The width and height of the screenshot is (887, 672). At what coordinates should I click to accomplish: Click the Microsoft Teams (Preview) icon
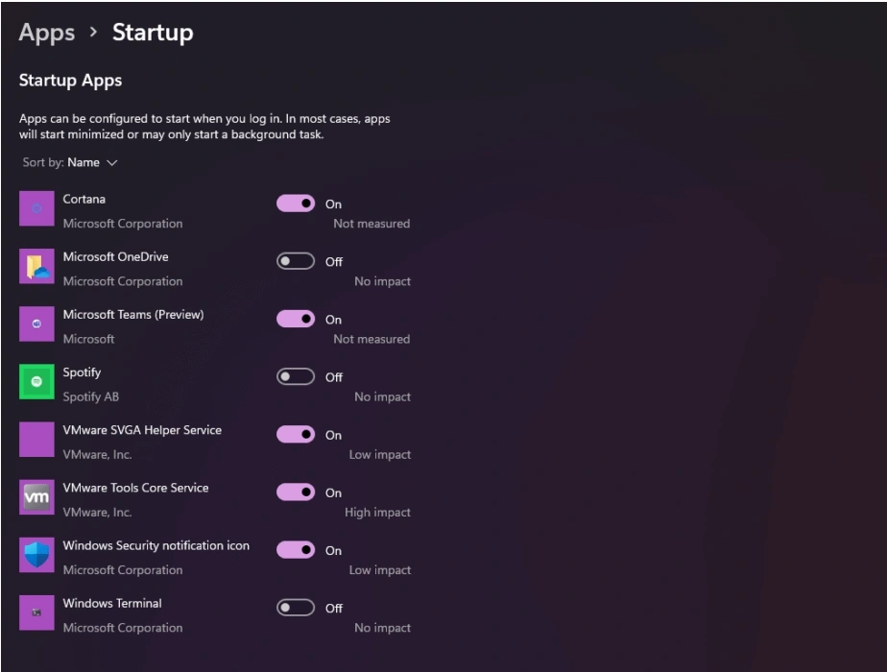point(36,324)
